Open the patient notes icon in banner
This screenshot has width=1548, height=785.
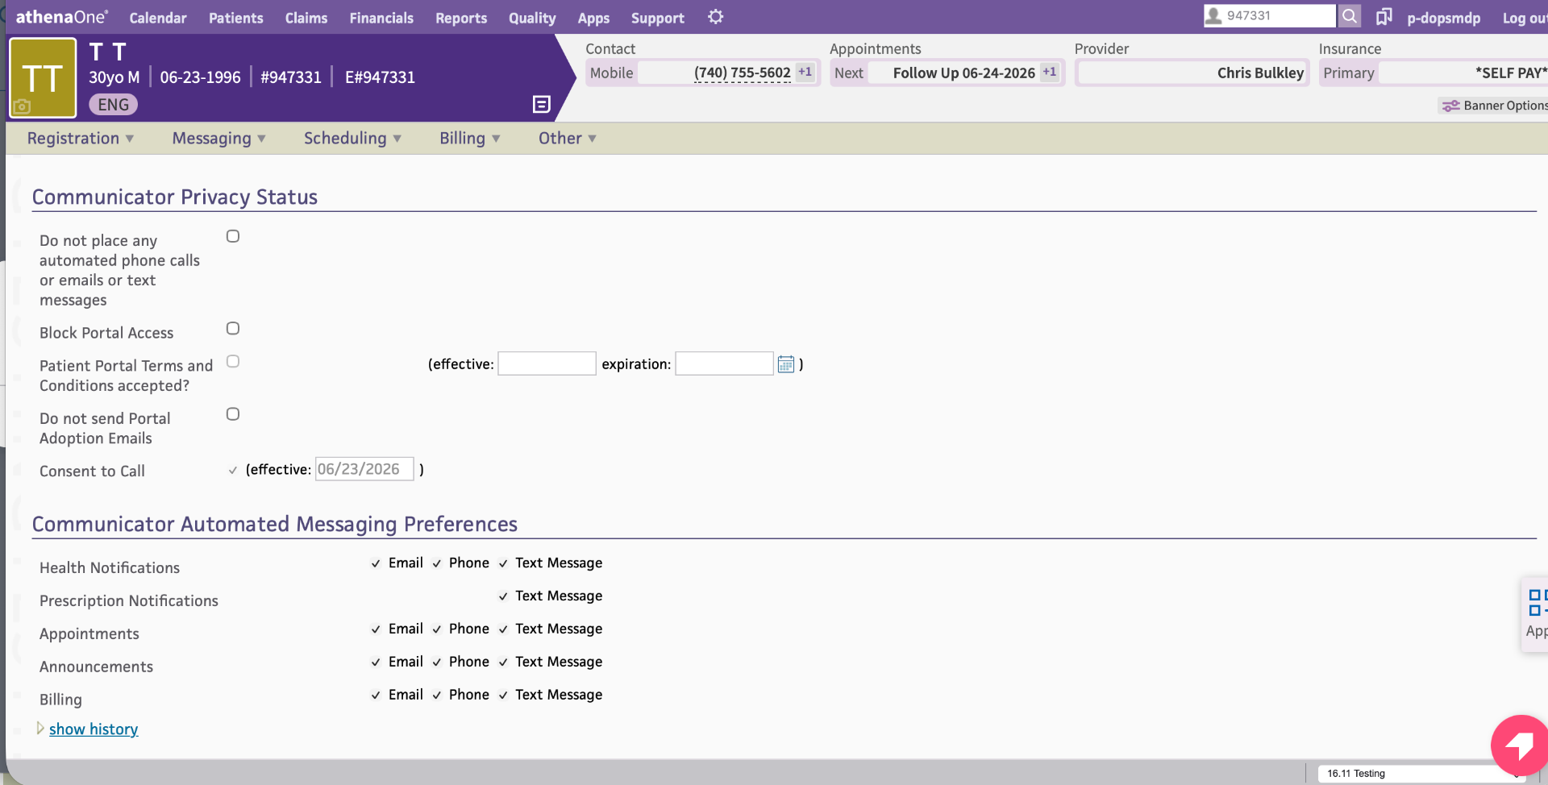coord(542,104)
